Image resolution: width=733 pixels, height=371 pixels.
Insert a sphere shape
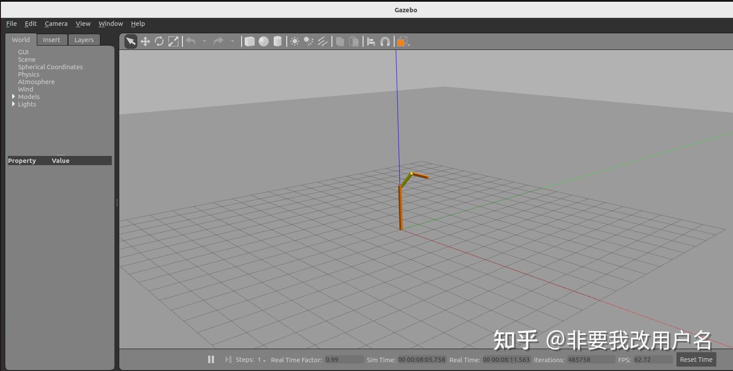(263, 42)
